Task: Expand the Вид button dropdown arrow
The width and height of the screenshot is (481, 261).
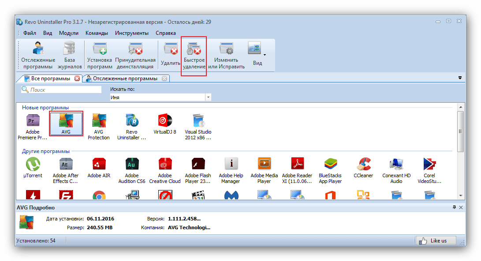Action: coord(265,55)
